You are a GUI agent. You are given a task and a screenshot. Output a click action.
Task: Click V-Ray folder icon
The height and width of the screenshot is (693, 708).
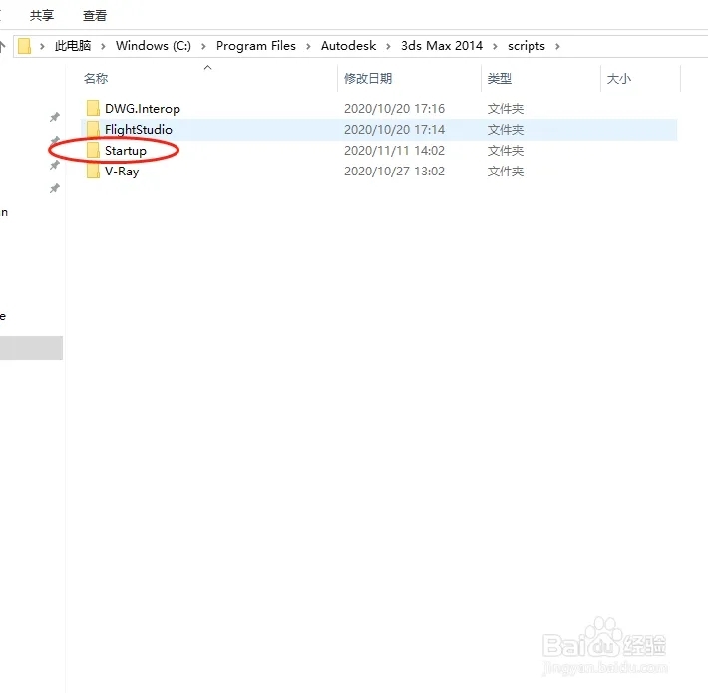pos(93,172)
